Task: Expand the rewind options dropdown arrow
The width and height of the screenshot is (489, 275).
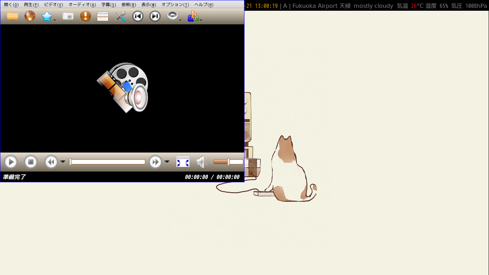Action: coord(63,162)
